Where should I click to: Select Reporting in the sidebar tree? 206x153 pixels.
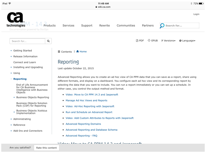[x=20, y=79]
